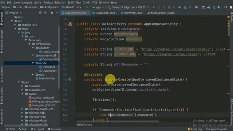Image resolution: width=233 pixels, height=131 pixels.
Task: Expand the utils package
Action: [33, 75]
